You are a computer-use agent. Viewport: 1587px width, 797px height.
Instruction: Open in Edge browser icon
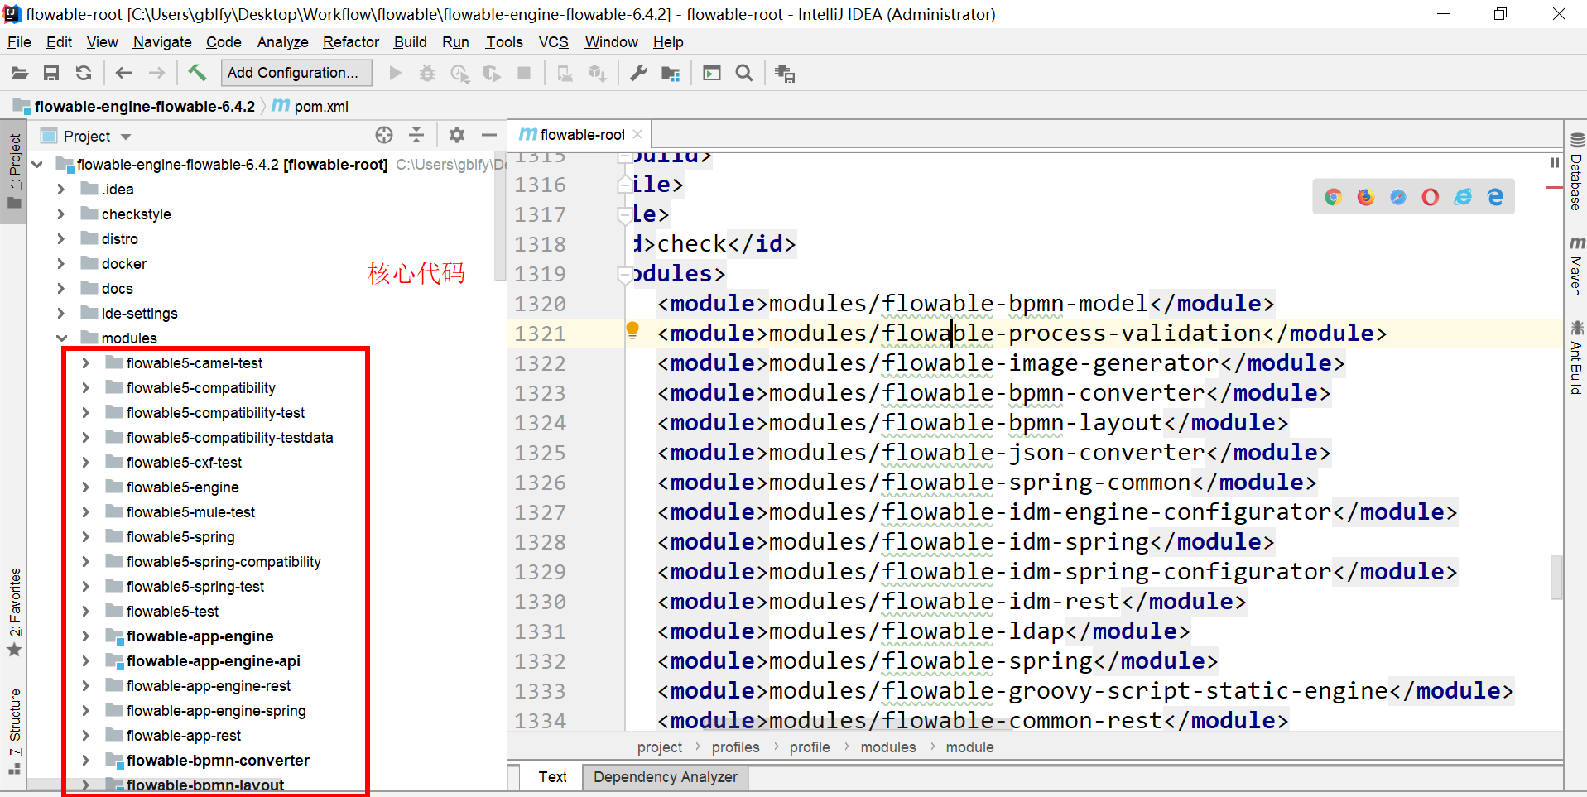click(x=1495, y=197)
